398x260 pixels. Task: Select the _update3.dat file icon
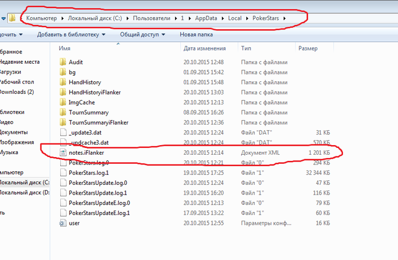click(x=63, y=133)
